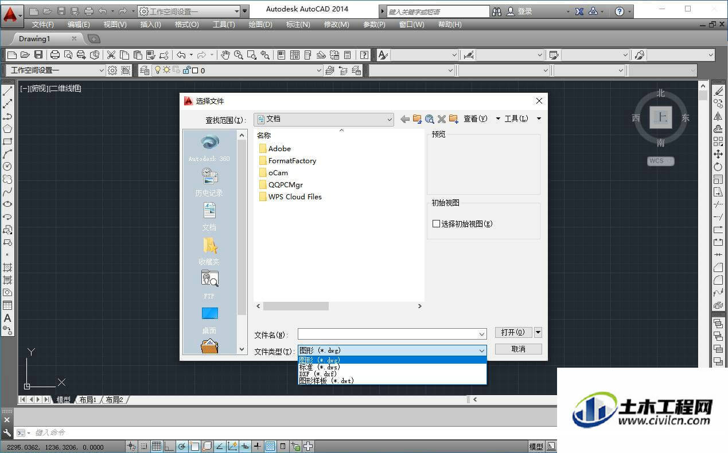Check the 选择初始视图 checkbox
Viewport: 728px width, 453px height.
pyautogui.click(x=436, y=224)
